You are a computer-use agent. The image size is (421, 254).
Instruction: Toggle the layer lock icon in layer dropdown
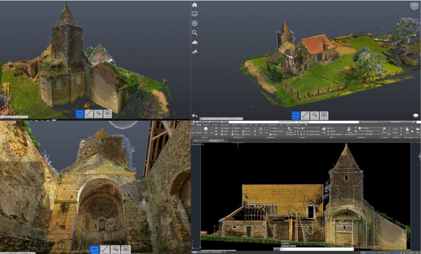[x=300, y=128]
